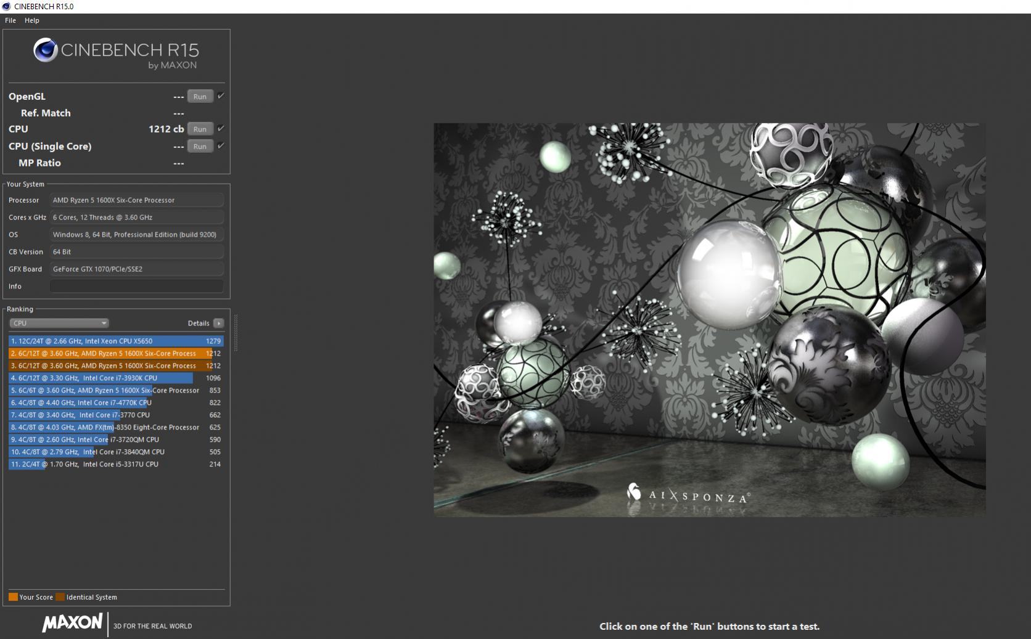Run the OpenGL benchmark
Screen dimensions: 1031x639
pyautogui.click(x=200, y=97)
